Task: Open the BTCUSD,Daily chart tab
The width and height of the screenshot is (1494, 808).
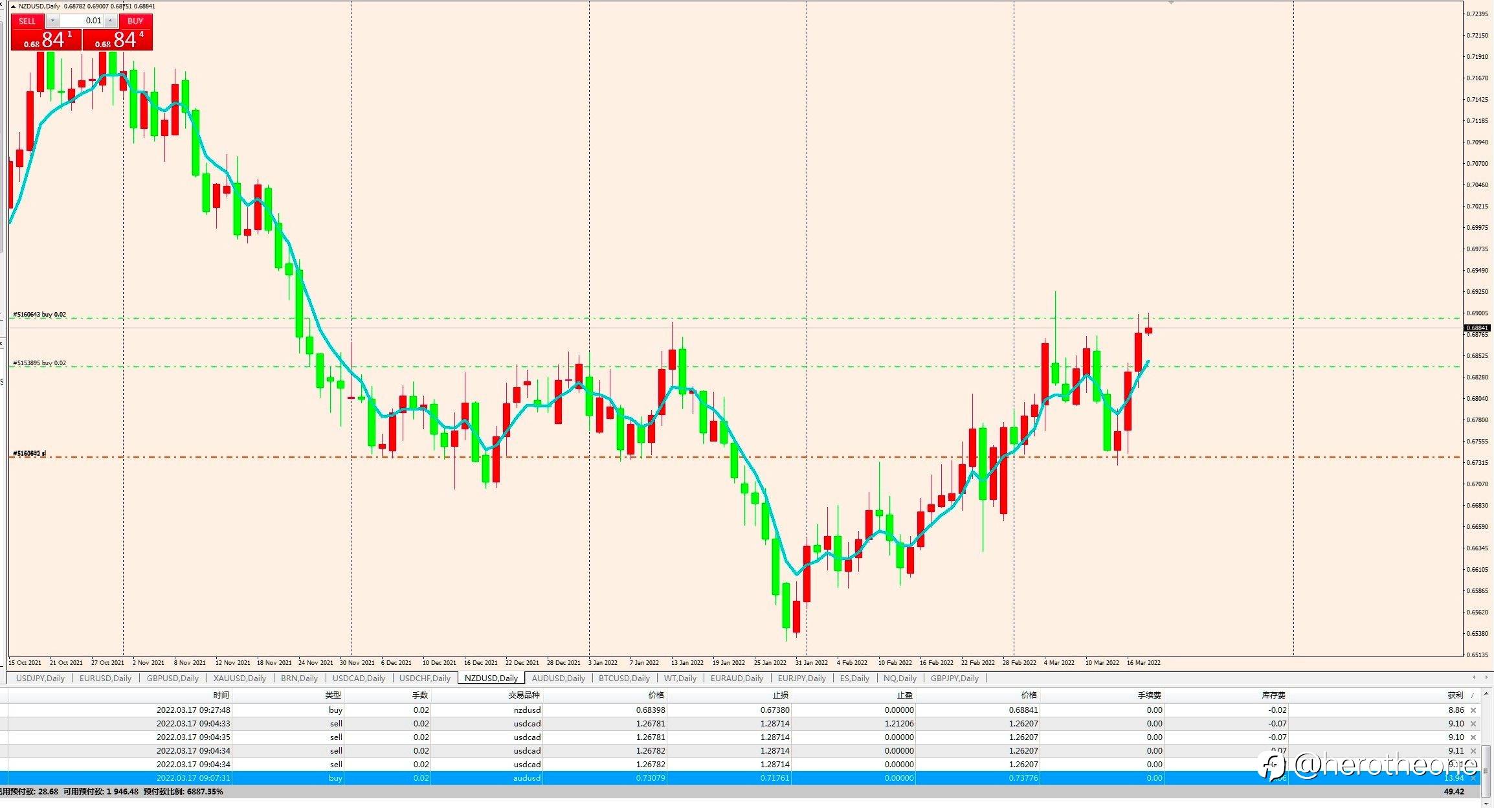Action: (624, 679)
